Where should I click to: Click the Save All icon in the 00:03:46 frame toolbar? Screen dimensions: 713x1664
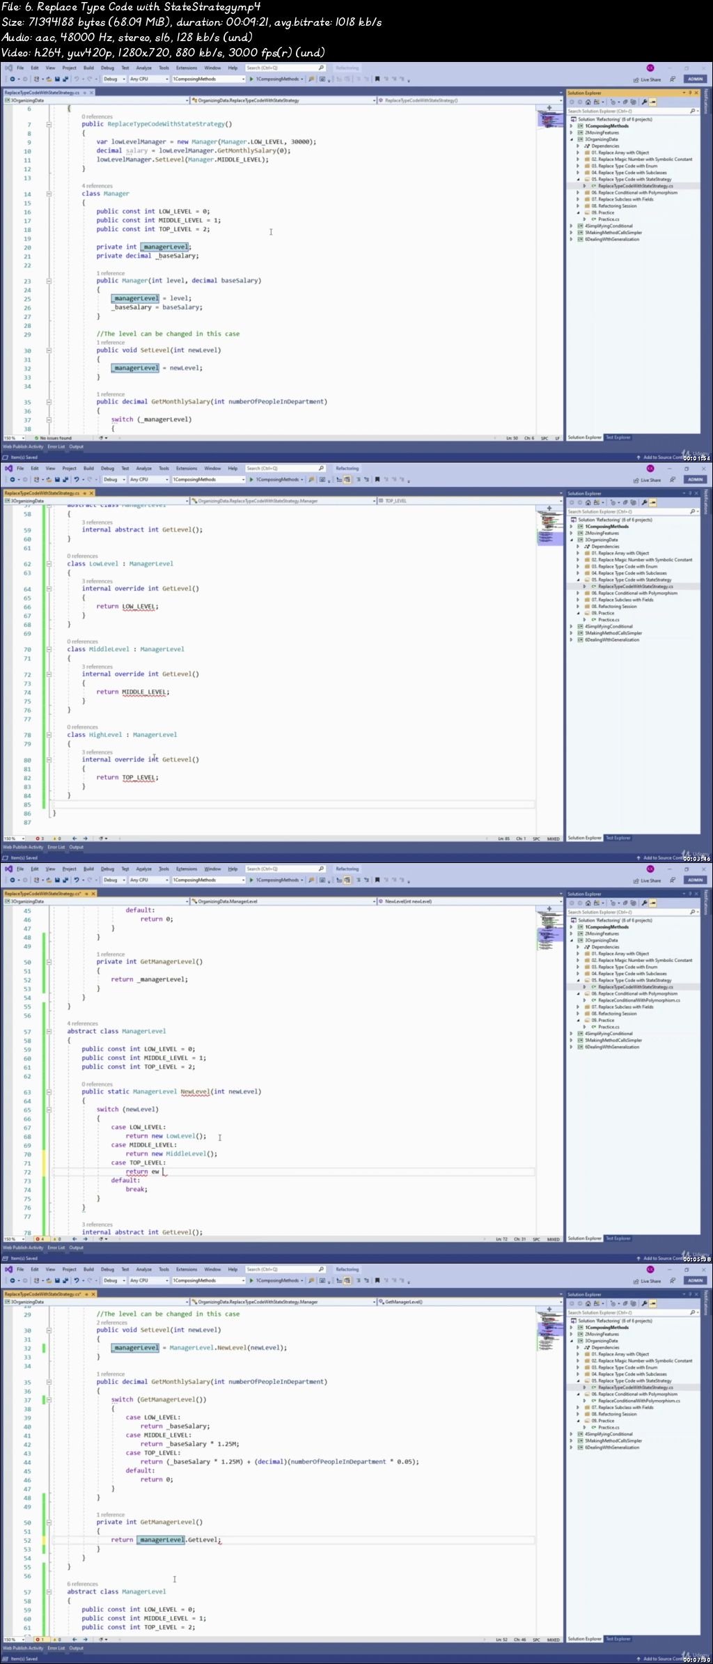65,479
